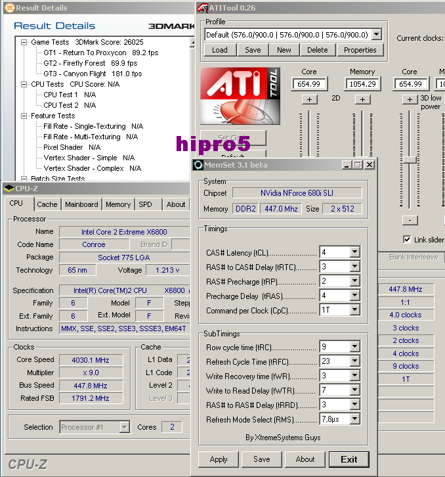This screenshot has height=477, width=445.
Task: Switch to the Cache tab in CPU-Z
Action: pos(47,204)
